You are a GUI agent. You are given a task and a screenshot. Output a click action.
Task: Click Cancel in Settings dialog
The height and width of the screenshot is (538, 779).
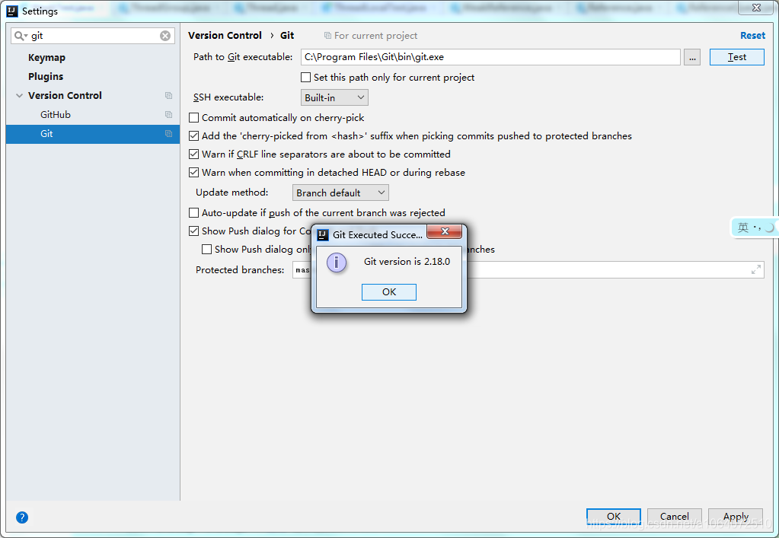pyautogui.click(x=674, y=516)
